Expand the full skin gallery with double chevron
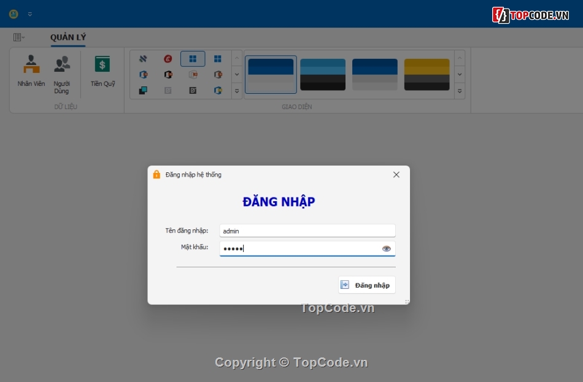 (x=237, y=91)
